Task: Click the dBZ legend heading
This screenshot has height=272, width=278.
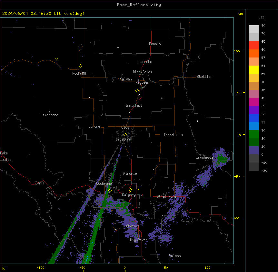Action: click(x=261, y=17)
